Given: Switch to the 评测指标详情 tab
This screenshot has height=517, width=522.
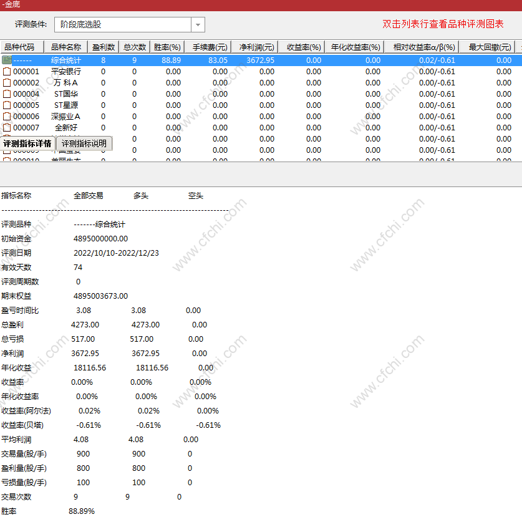Looking at the screenshot, I should [x=27, y=143].
